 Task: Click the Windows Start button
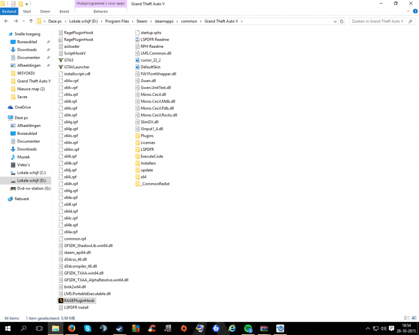point(8,328)
